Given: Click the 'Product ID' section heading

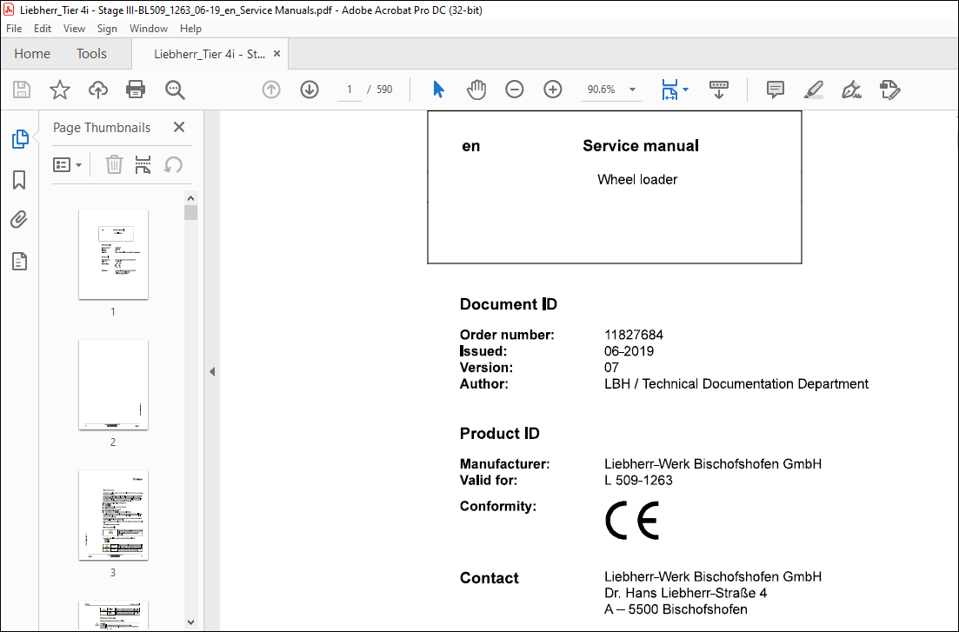Looking at the screenshot, I should tap(500, 434).
